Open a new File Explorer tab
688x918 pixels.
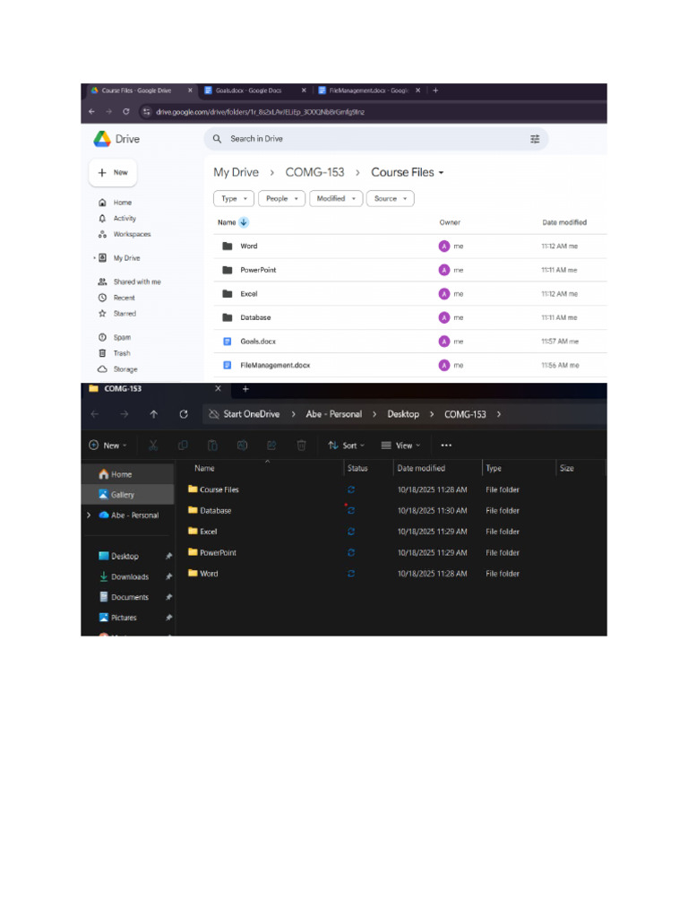pos(245,389)
